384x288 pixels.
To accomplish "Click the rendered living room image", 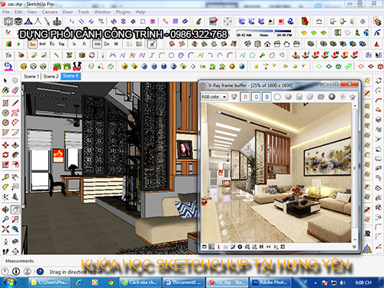I will 276,173.
